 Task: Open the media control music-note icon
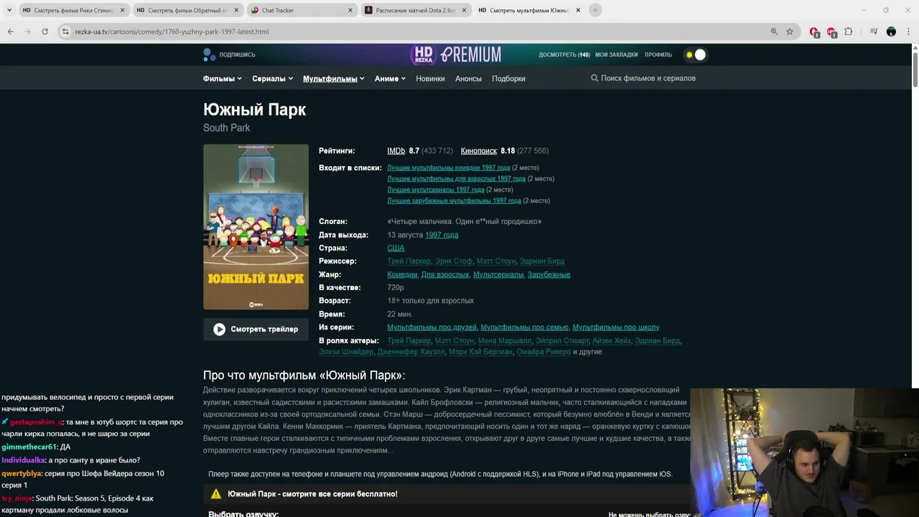coord(874,32)
